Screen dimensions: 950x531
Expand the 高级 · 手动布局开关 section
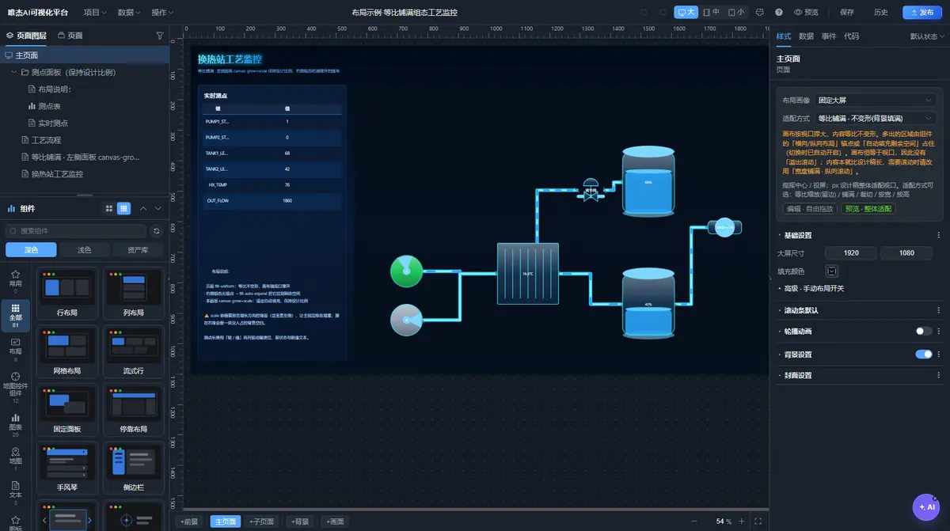click(x=814, y=288)
